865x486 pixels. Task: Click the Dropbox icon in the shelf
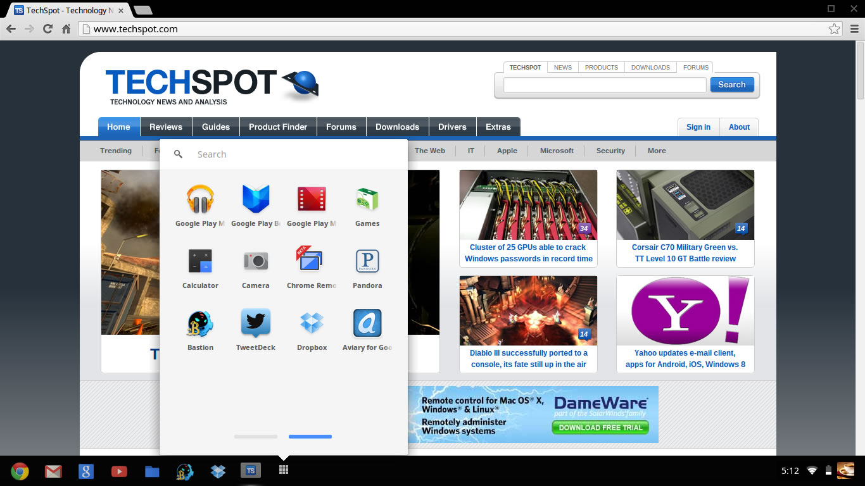pos(218,471)
